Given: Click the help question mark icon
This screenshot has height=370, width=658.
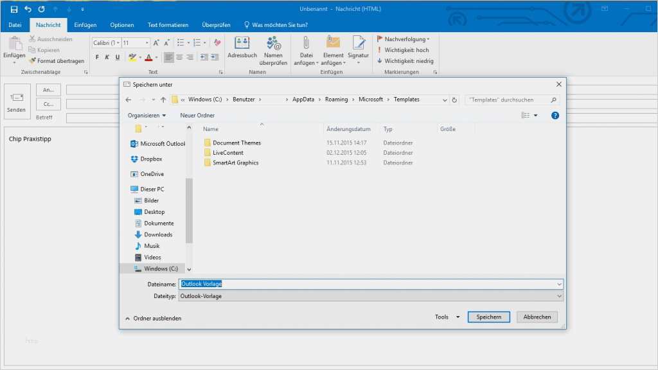Looking at the screenshot, I should click(x=555, y=116).
